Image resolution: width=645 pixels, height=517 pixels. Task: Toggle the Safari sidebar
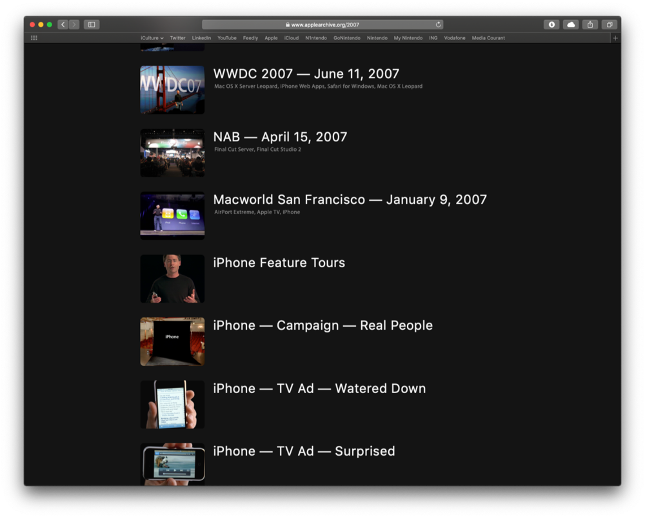pyautogui.click(x=92, y=25)
